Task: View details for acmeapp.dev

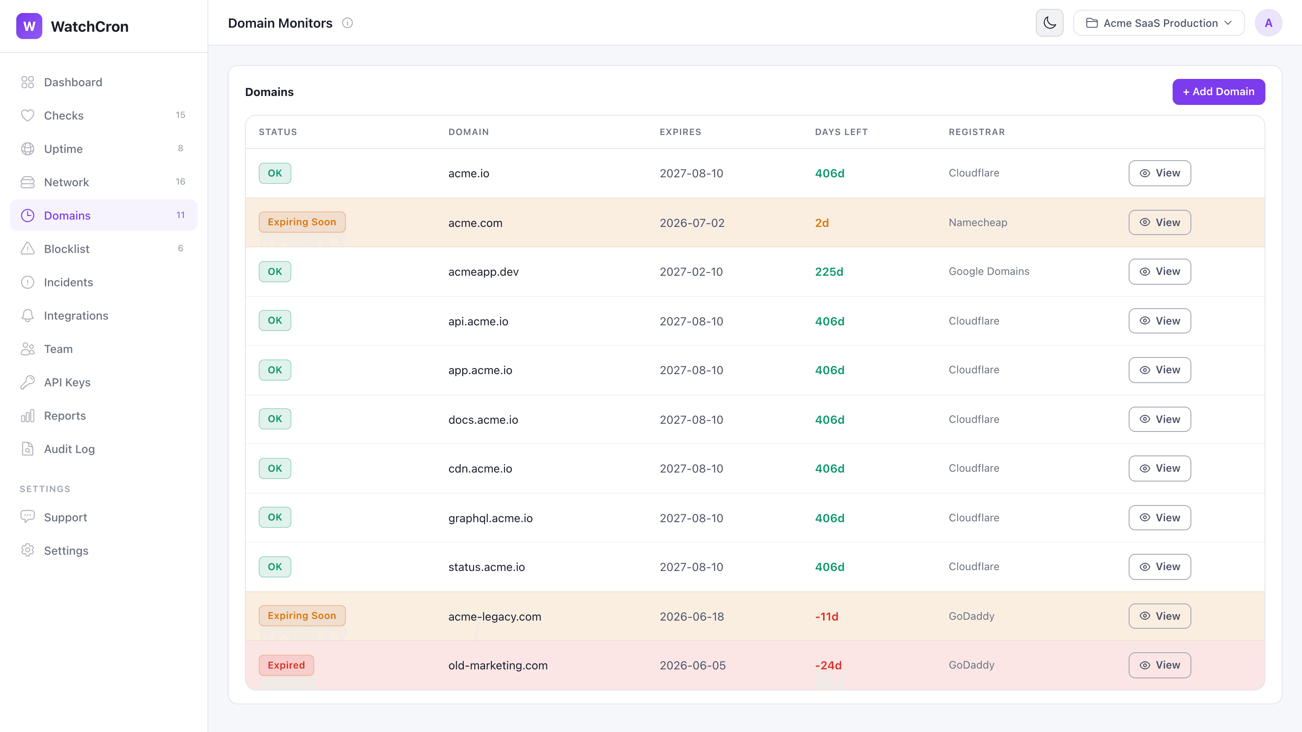Action: tap(1160, 272)
